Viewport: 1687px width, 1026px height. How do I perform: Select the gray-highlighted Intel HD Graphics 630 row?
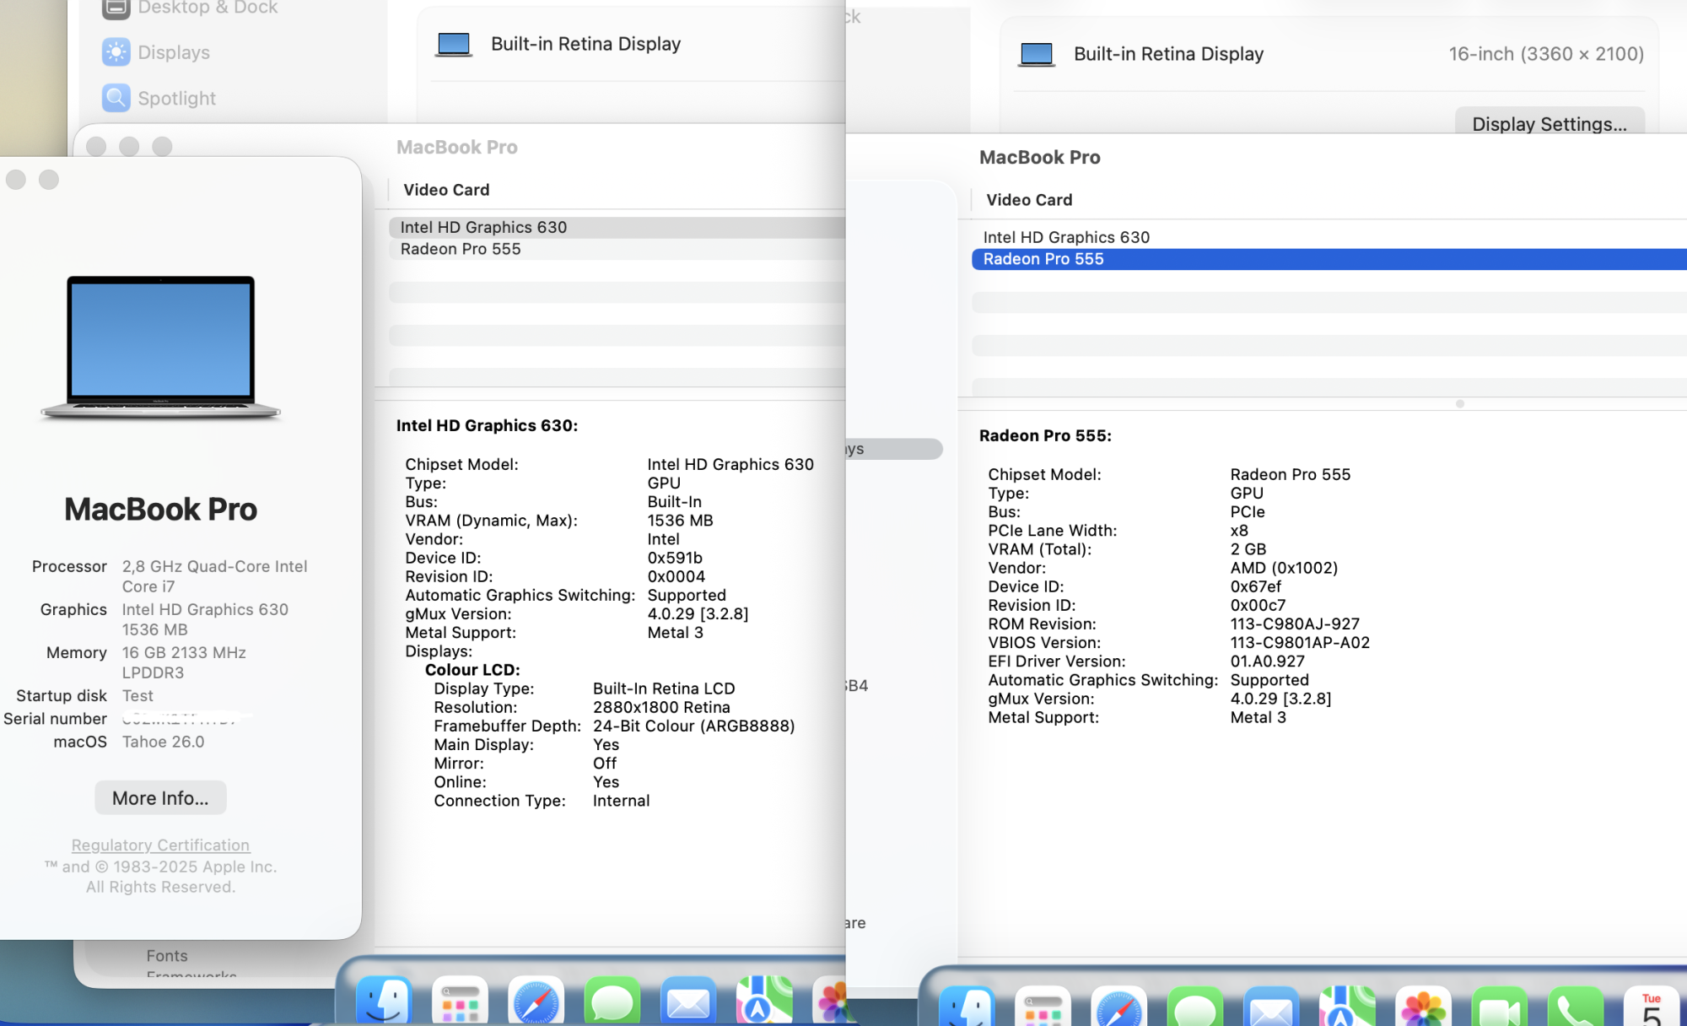(483, 227)
